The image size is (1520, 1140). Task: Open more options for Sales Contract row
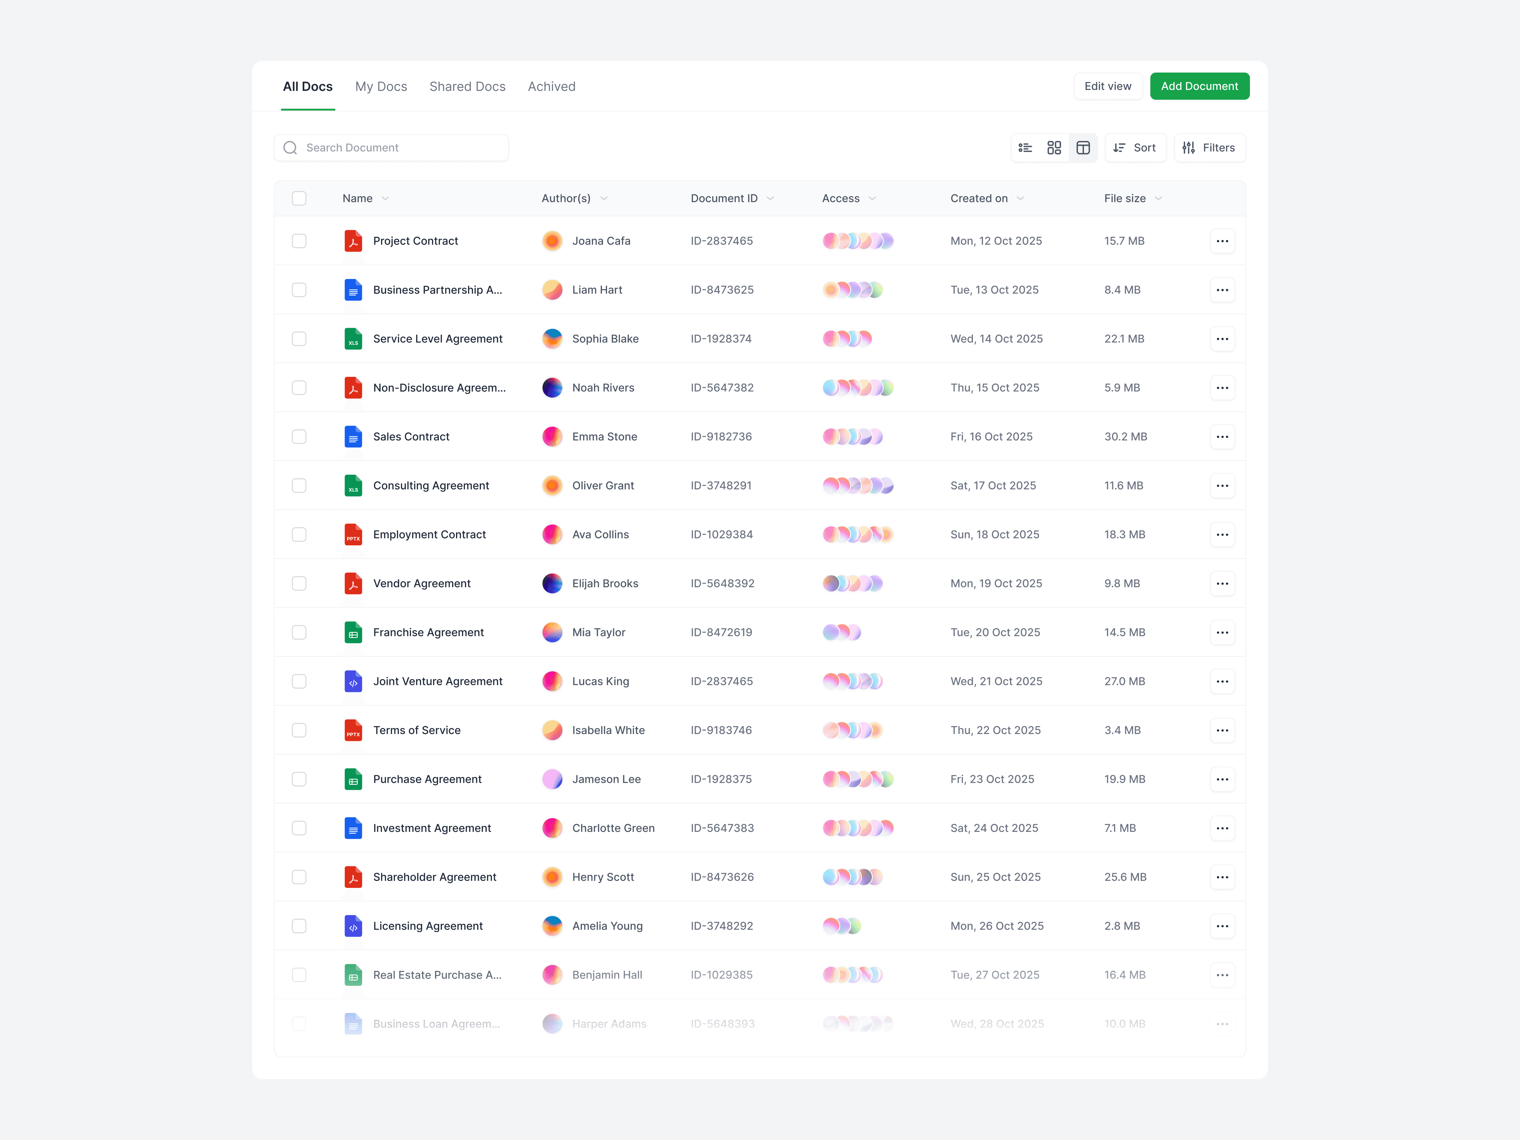click(x=1222, y=437)
